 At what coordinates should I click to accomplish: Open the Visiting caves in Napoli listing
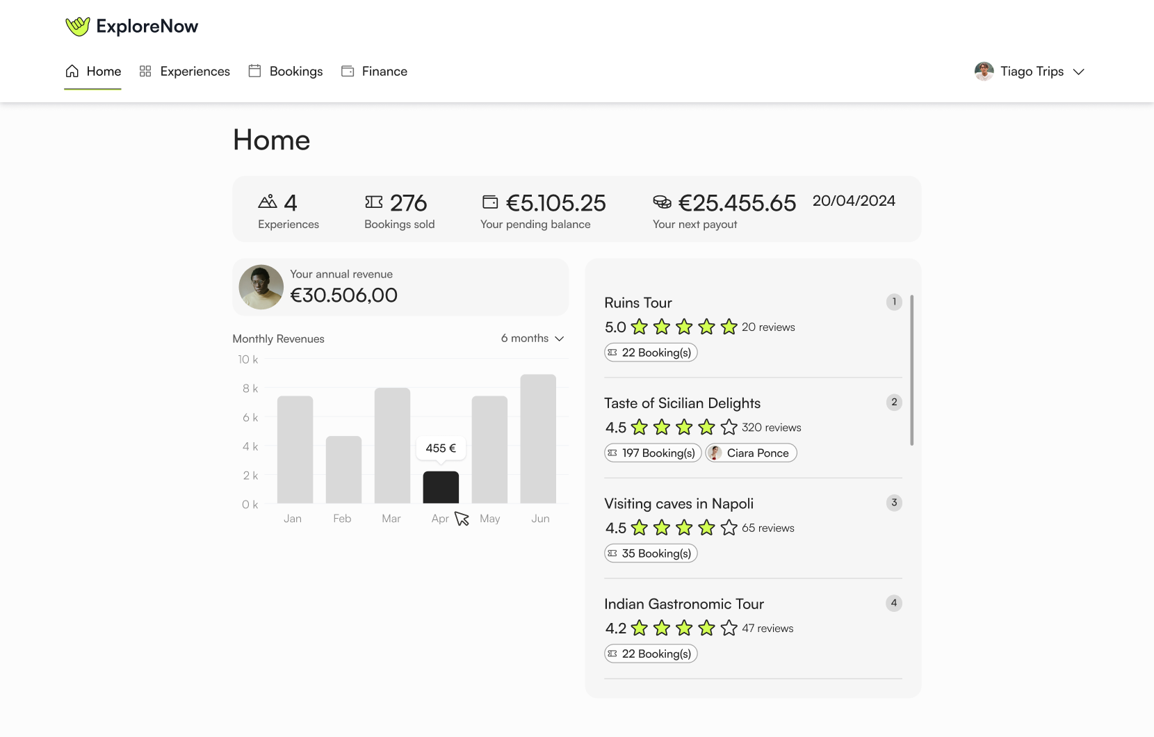point(678,503)
